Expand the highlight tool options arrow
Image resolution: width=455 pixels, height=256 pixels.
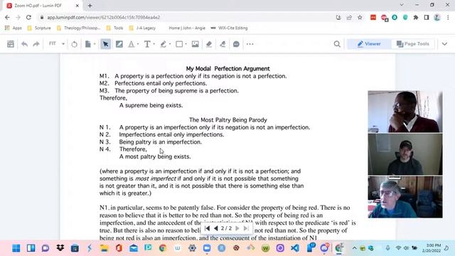(x=138, y=44)
